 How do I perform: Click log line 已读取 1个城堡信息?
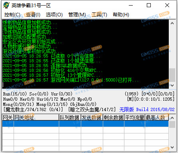[x=51, y=61]
